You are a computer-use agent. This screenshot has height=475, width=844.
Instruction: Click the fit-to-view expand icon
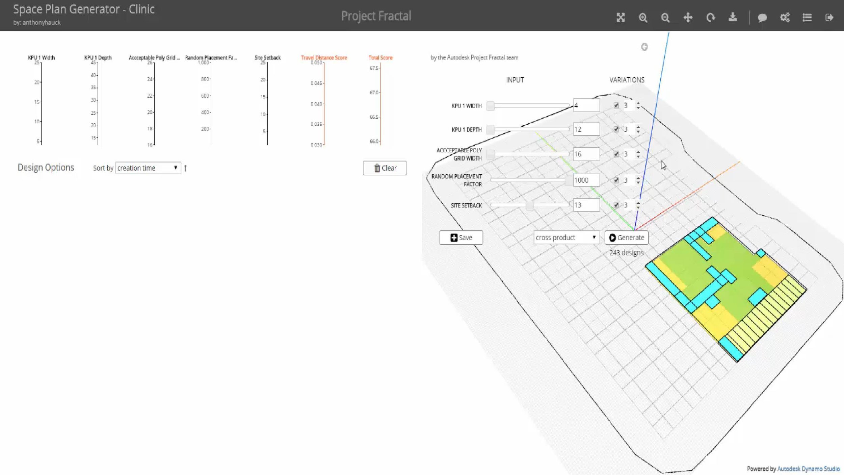[621, 17]
